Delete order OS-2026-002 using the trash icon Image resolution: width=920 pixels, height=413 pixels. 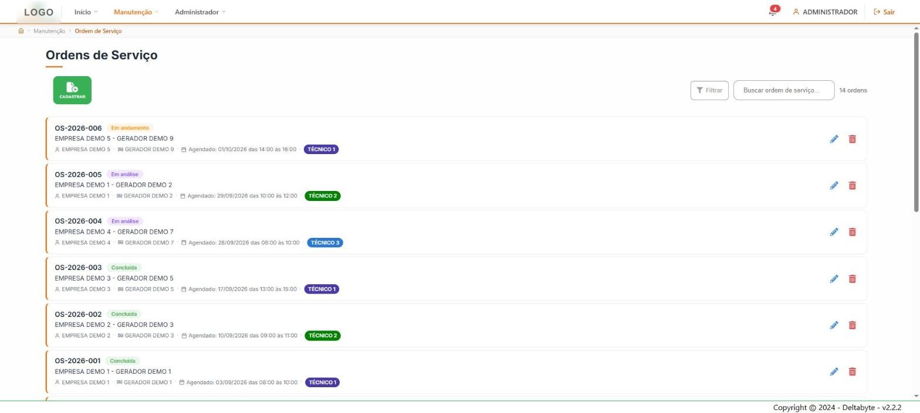pos(853,325)
